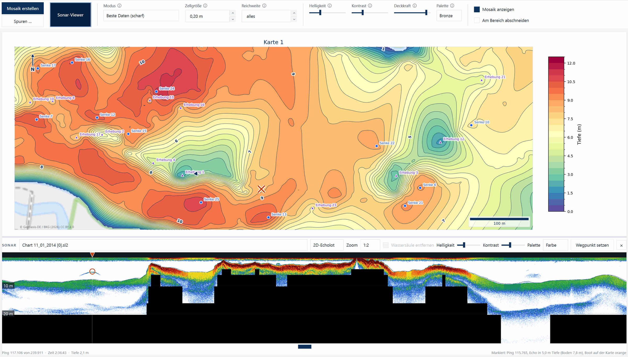This screenshot has width=628, height=357.
Task: Open the Bronze palette dropdown
Action: pos(449,16)
